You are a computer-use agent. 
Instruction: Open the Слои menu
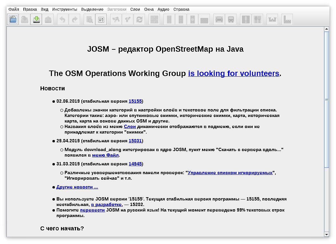coord(135,9)
